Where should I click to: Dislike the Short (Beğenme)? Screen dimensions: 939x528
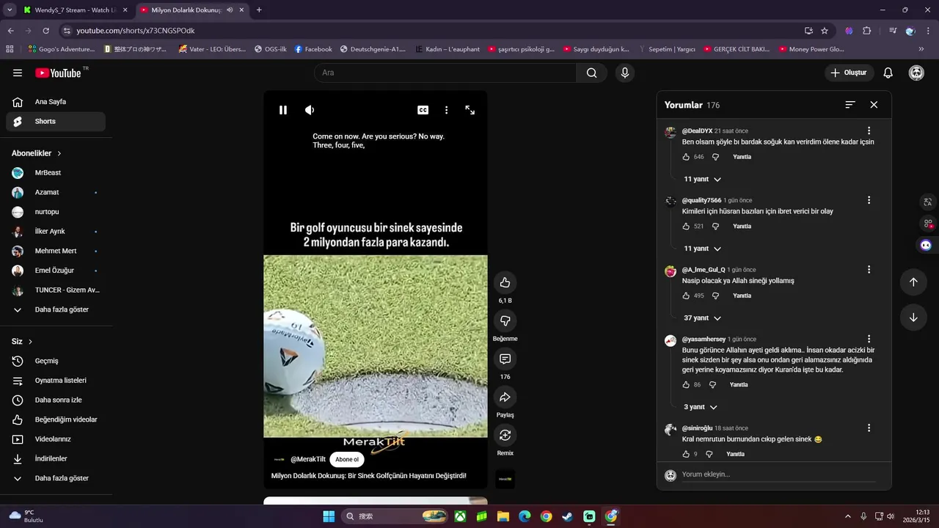click(505, 320)
